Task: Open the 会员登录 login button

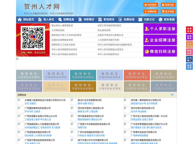Action: point(151,5)
